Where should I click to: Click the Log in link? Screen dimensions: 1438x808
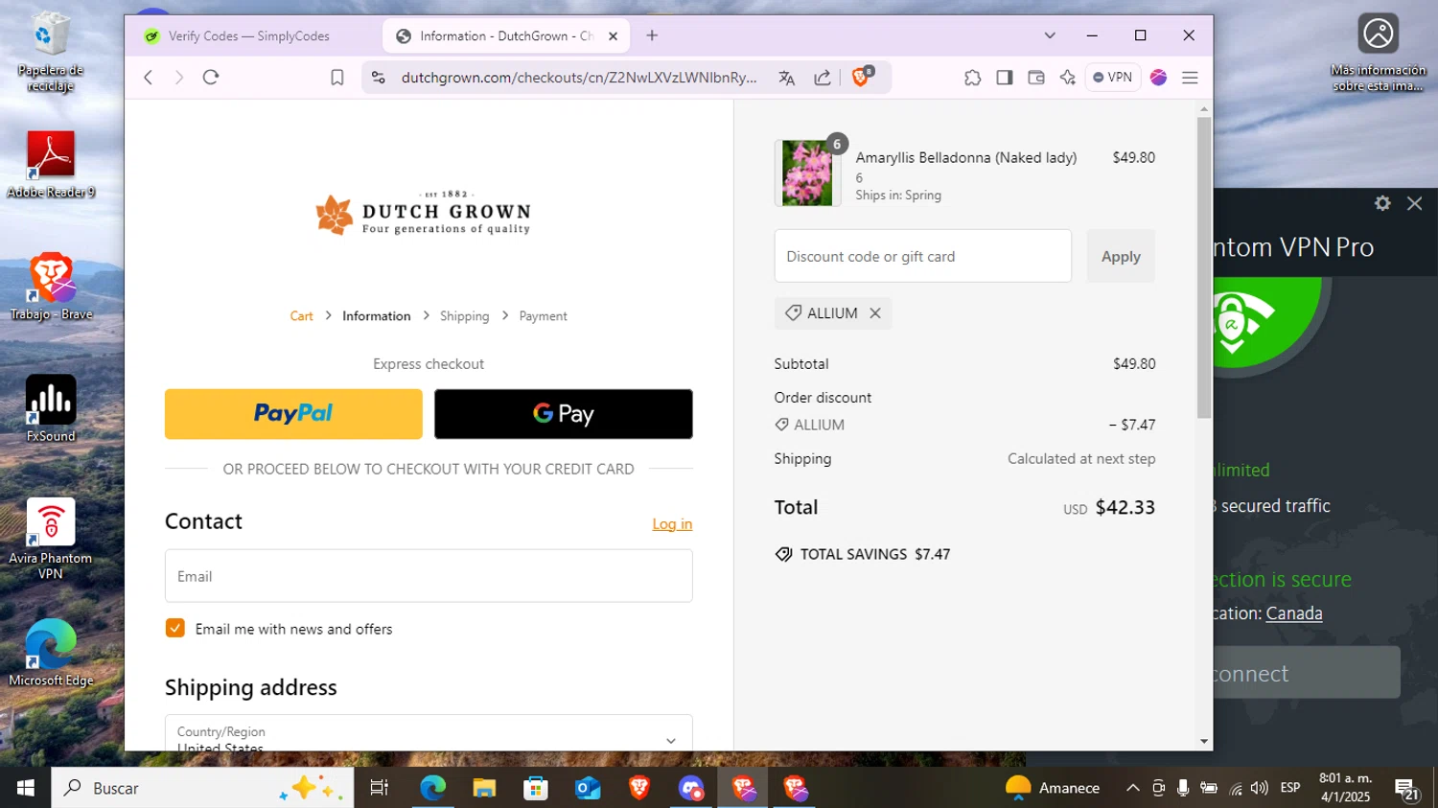672,524
